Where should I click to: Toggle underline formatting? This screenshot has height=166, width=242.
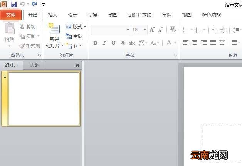[113, 43]
